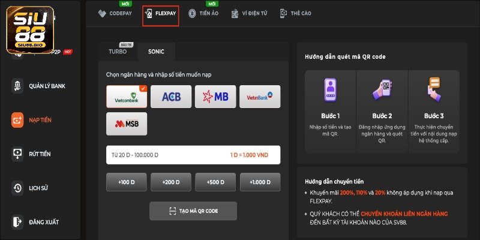Click the orange deposit wallet icon
Viewport: 480px width, 240px height.
(17, 120)
